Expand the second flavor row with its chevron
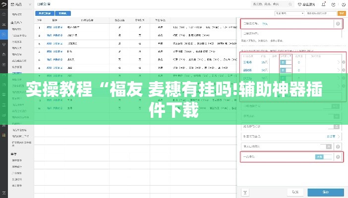 coord(339,70)
